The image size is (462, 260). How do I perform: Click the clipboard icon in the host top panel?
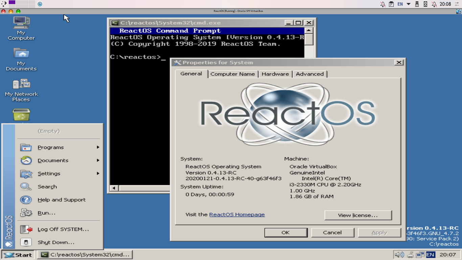click(x=391, y=4)
